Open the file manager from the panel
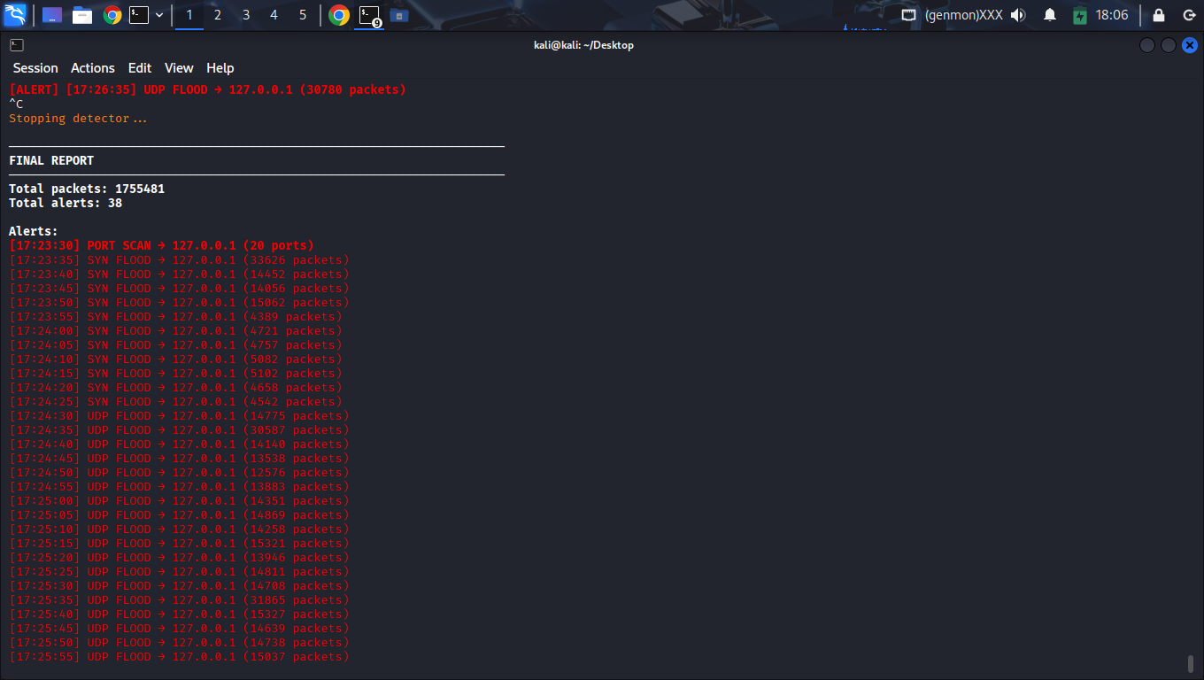Viewport: 1204px width, 680px height. 82,15
